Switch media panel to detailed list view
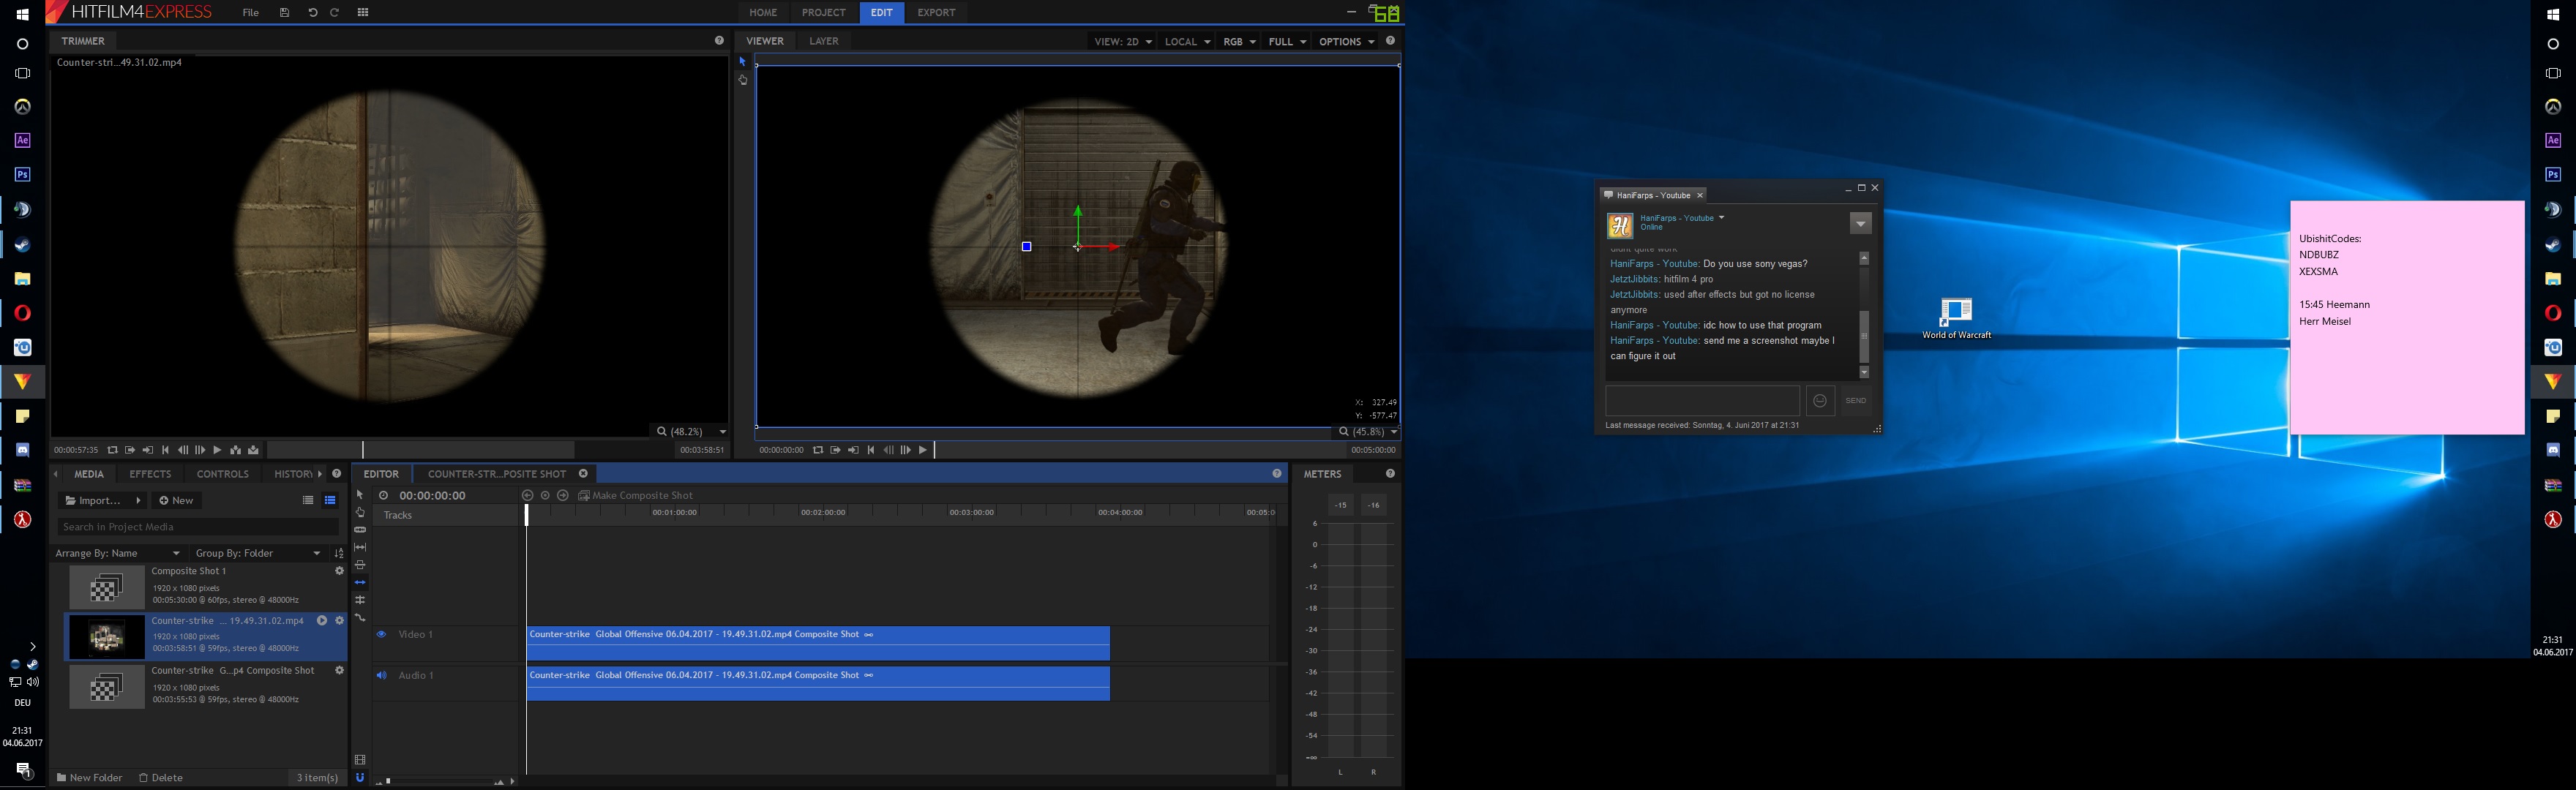The width and height of the screenshot is (2576, 790). click(330, 500)
